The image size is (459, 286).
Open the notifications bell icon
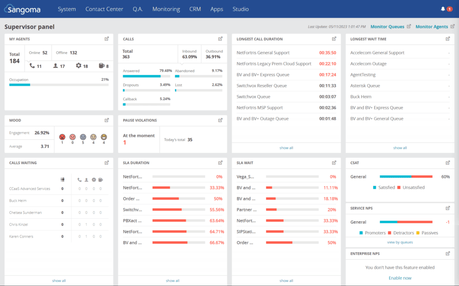click(x=442, y=9)
